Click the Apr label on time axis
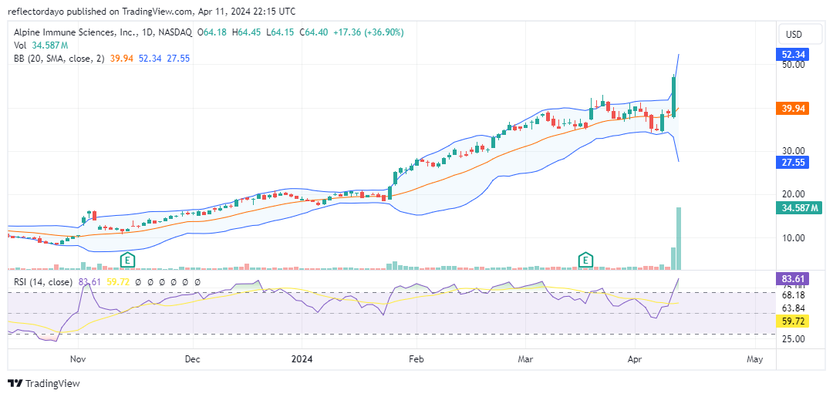The width and height of the screenshot is (833, 397). 635,359
